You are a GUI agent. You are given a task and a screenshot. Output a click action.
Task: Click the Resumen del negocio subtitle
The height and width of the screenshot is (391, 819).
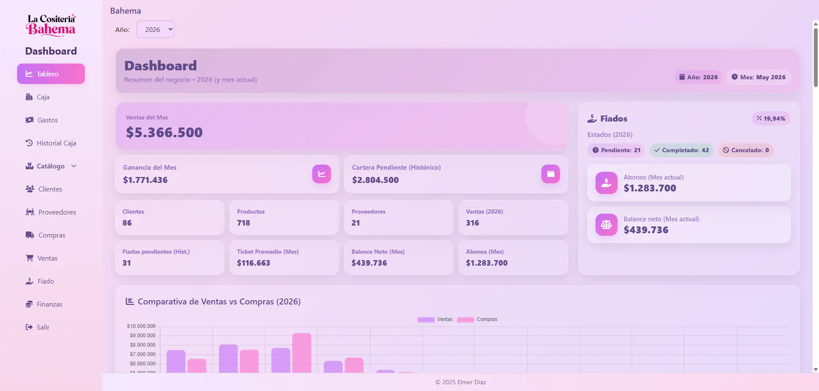[x=191, y=80]
